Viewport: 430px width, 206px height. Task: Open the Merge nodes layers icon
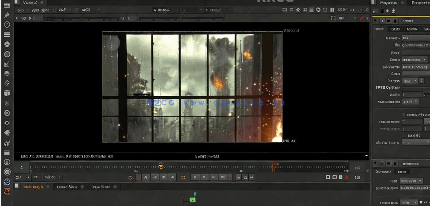click(x=7, y=74)
